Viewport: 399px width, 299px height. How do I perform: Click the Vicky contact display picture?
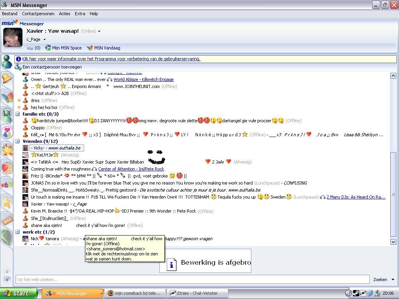pos(25,148)
